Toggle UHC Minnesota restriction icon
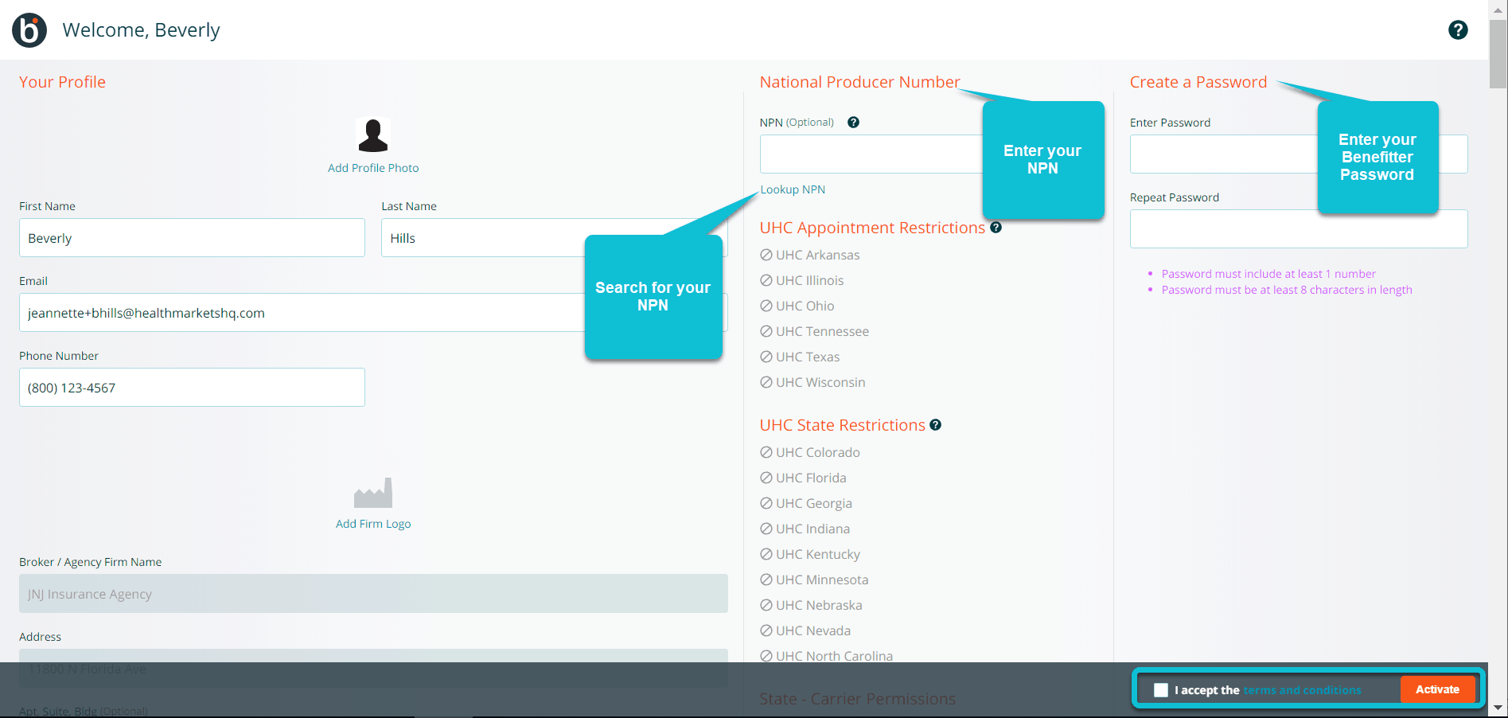This screenshot has height=718, width=1508. coord(766,579)
